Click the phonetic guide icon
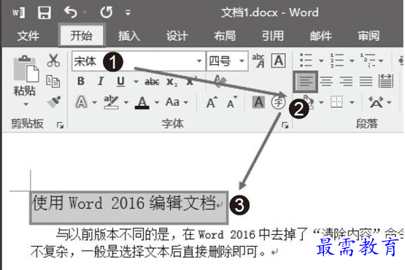Viewport: 405px width, 270px height. [x=258, y=61]
